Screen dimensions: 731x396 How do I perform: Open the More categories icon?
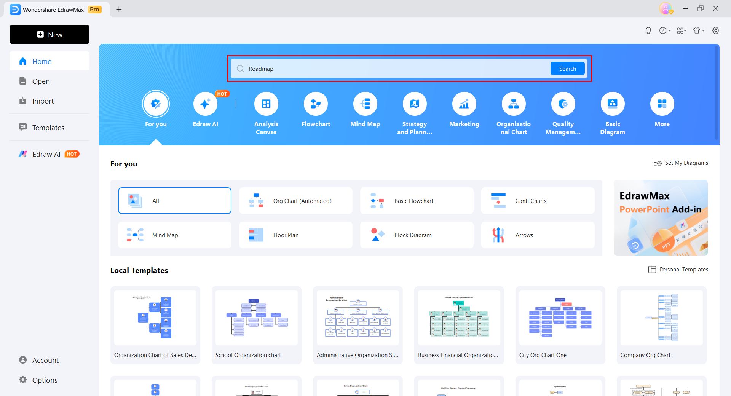(662, 104)
